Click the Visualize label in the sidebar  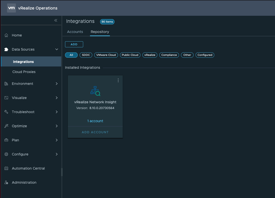19,98
